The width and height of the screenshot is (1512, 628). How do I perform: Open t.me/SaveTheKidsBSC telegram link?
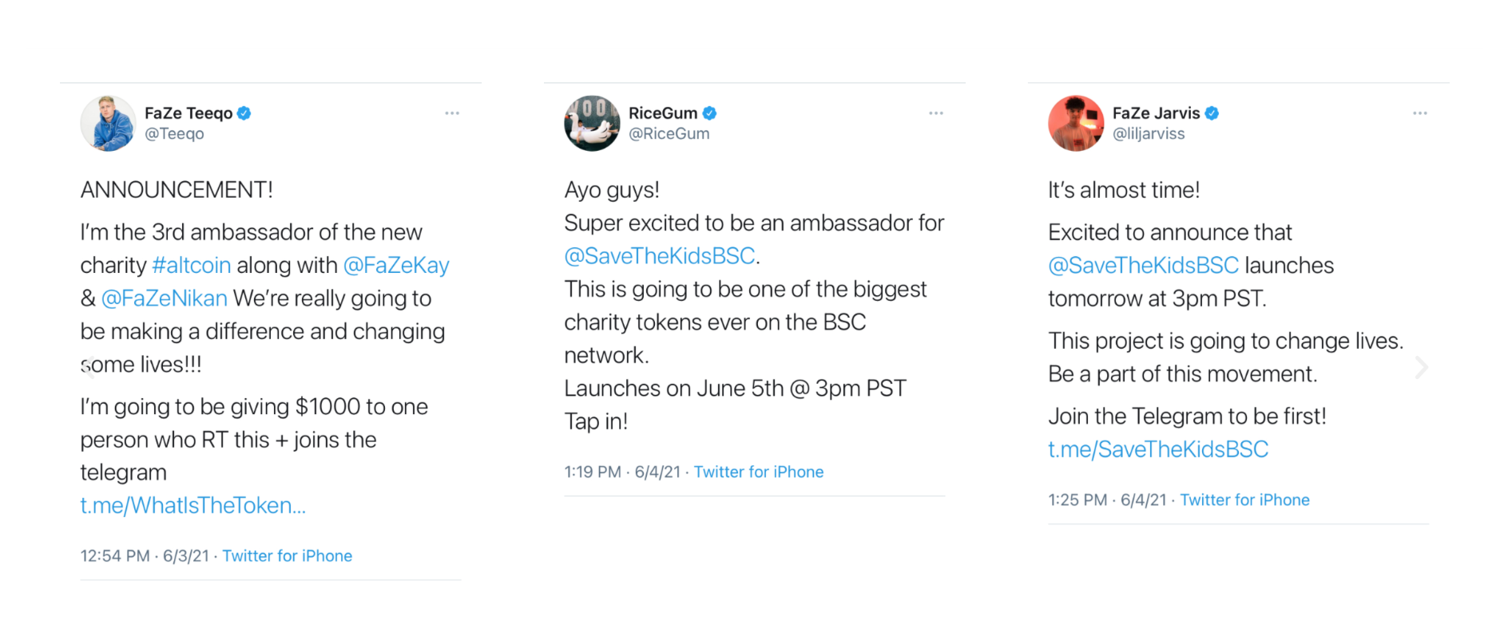pyautogui.click(x=1158, y=449)
